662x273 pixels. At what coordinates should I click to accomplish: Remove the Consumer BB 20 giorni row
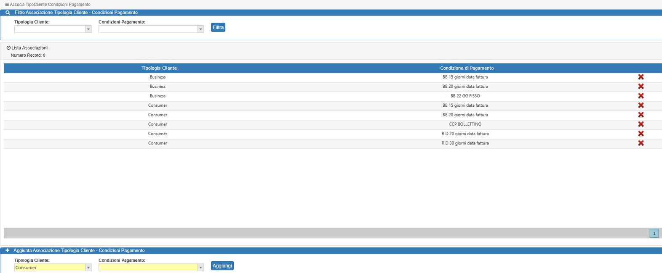[x=641, y=115]
